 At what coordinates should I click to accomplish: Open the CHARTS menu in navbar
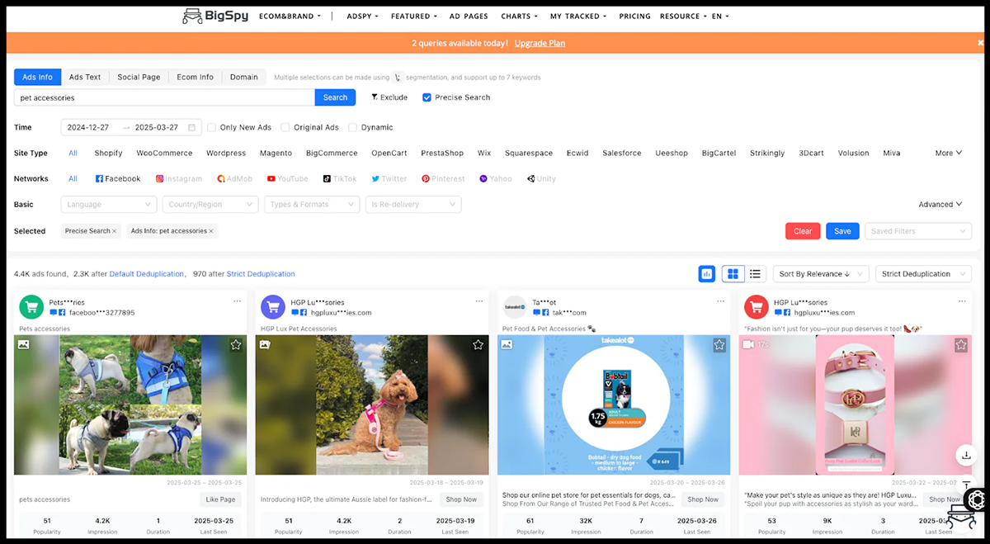519,16
